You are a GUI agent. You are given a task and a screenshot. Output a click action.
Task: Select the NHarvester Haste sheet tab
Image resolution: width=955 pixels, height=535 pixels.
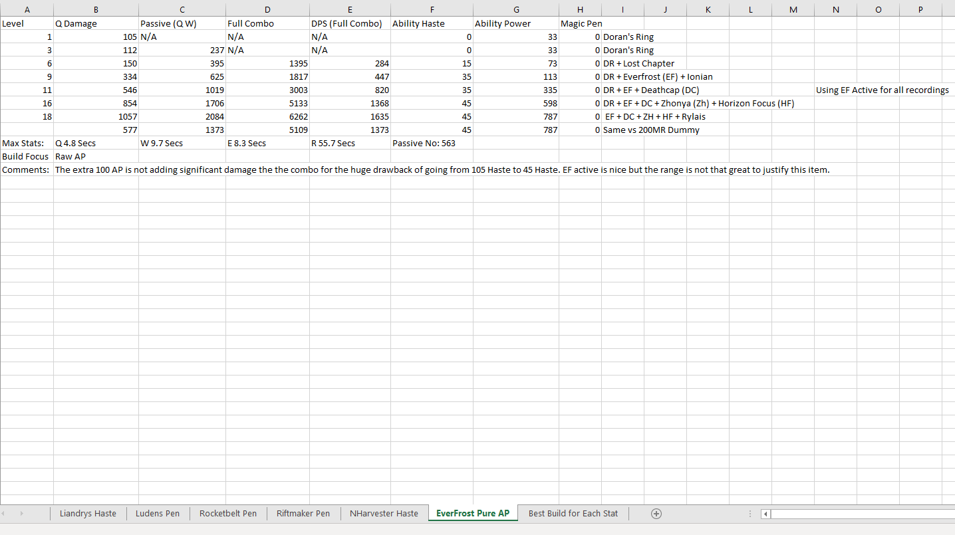[x=382, y=513]
